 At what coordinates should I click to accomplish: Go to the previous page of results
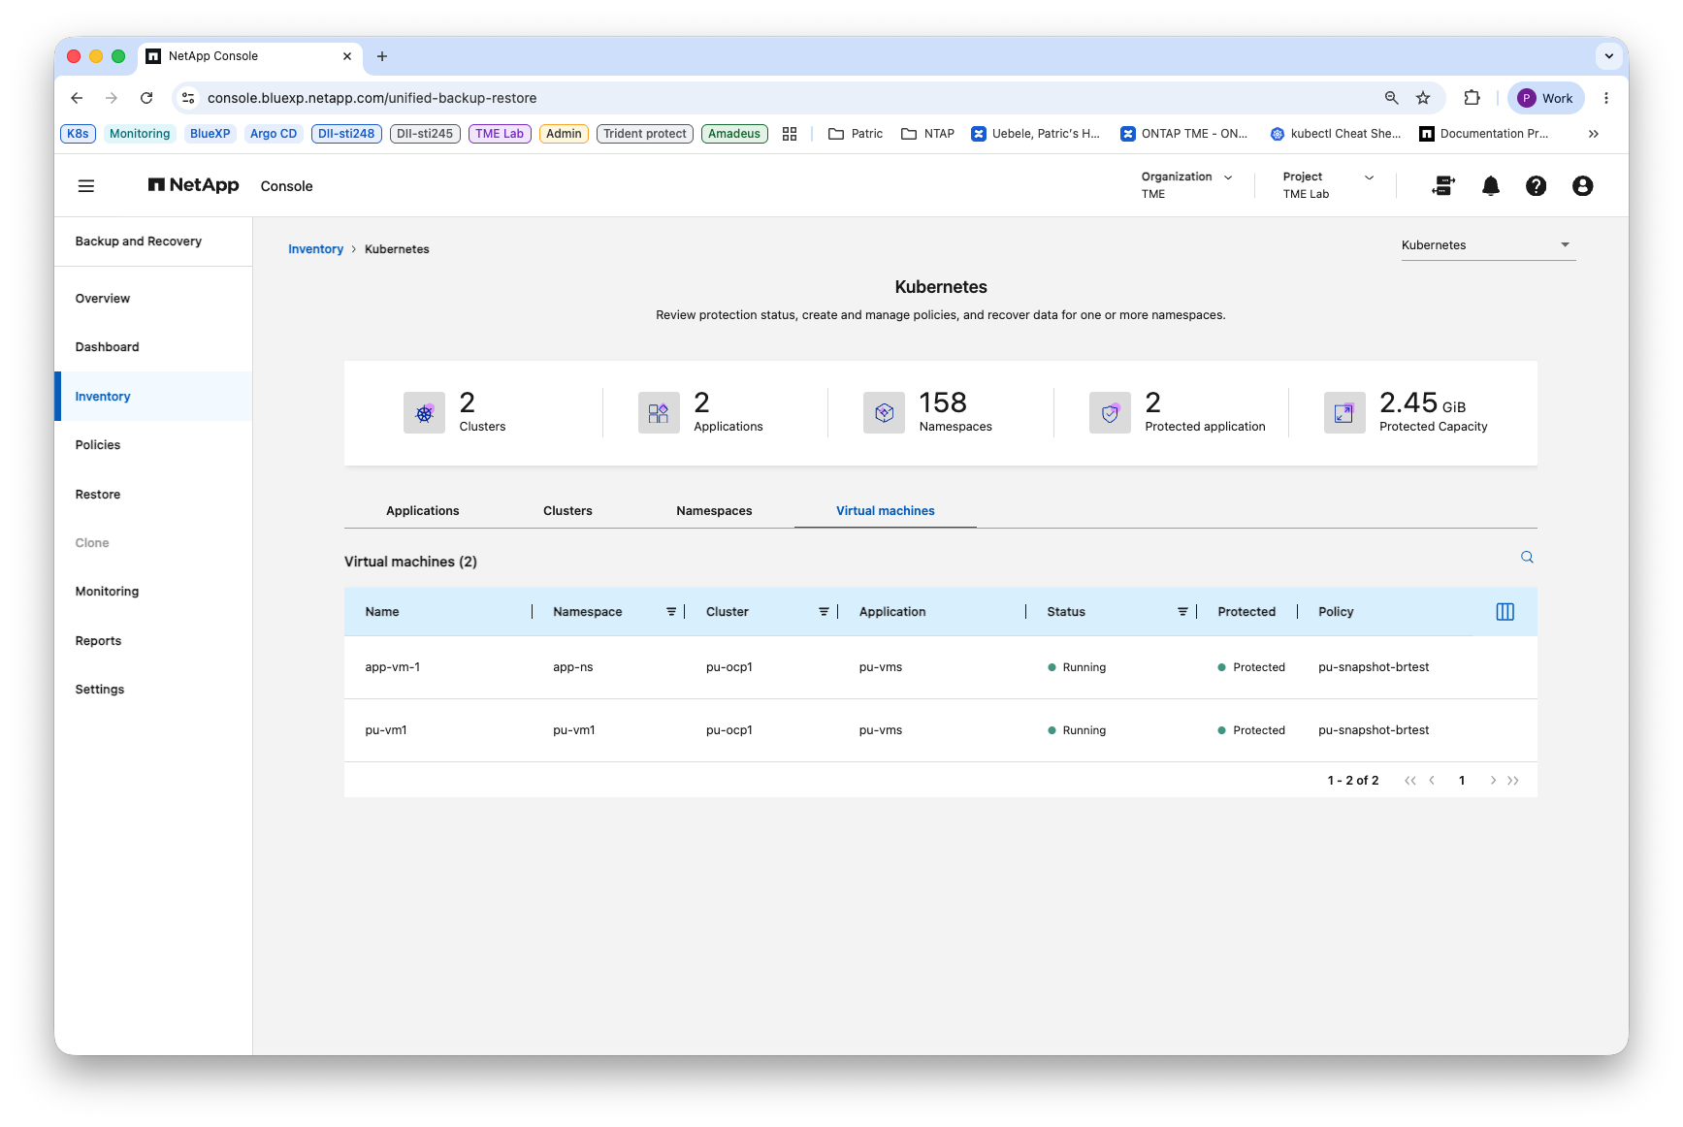[1432, 781]
